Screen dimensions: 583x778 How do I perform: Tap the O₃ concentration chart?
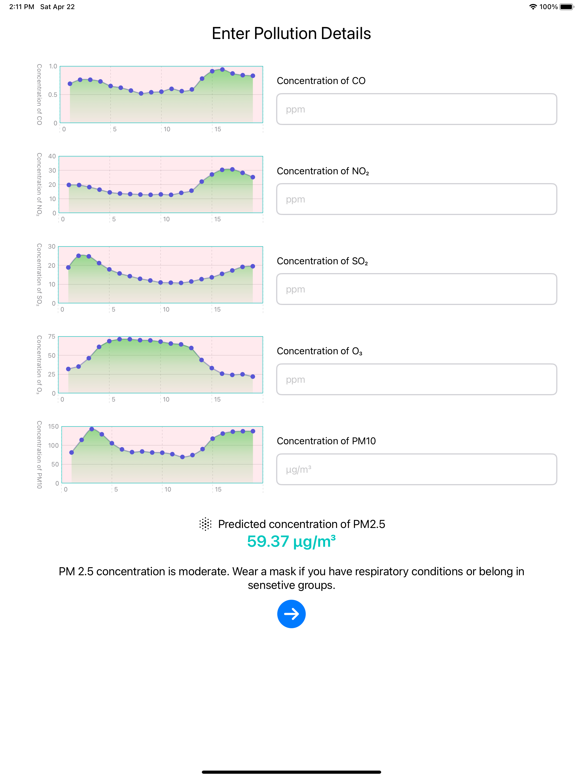161,365
